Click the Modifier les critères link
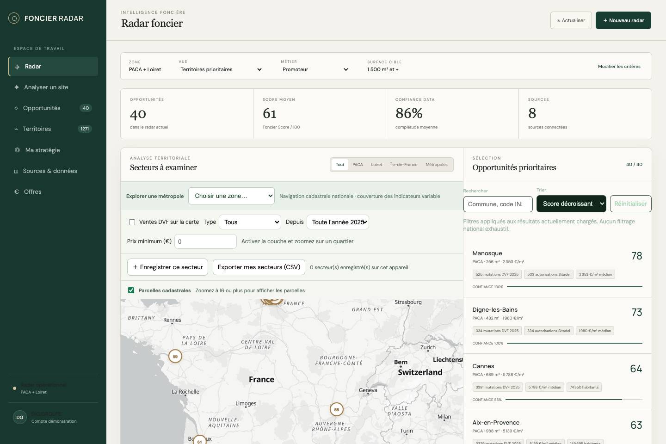 (x=619, y=67)
